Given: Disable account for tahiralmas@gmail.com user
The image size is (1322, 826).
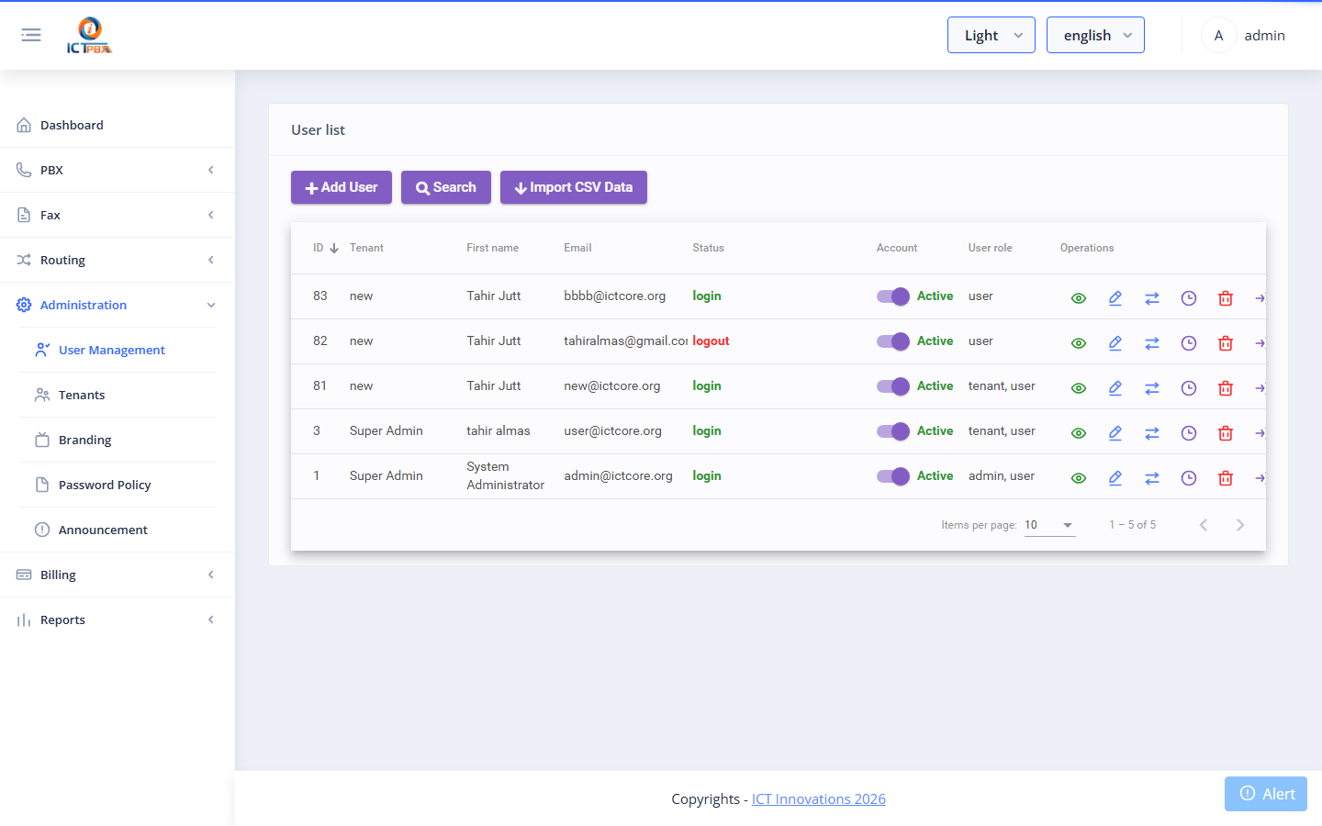Looking at the screenshot, I should click(x=893, y=341).
